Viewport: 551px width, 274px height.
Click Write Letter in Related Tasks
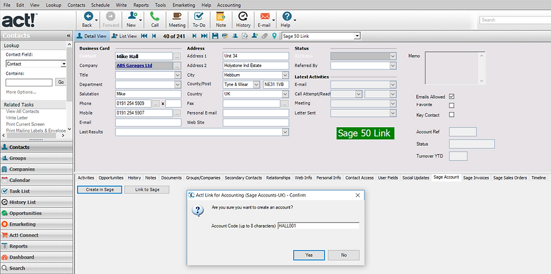point(17,118)
